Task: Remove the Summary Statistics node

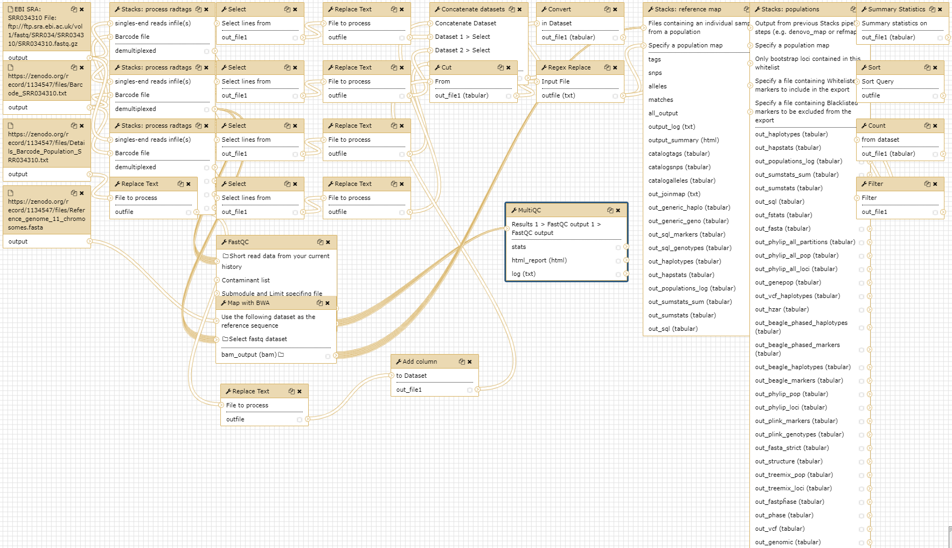Action: [x=940, y=9]
